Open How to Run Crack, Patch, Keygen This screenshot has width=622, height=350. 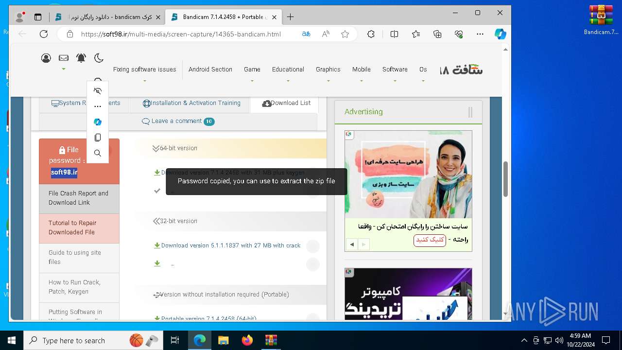point(79,287)
